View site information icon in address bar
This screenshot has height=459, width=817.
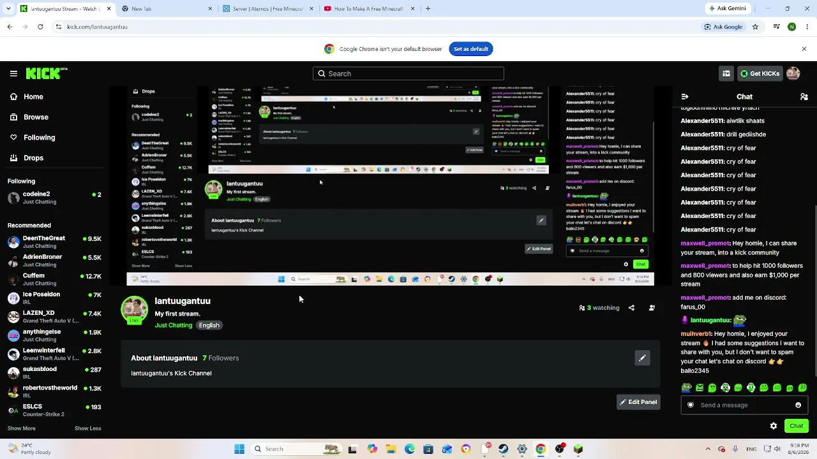pyautogui.click(x=59, y=27)
